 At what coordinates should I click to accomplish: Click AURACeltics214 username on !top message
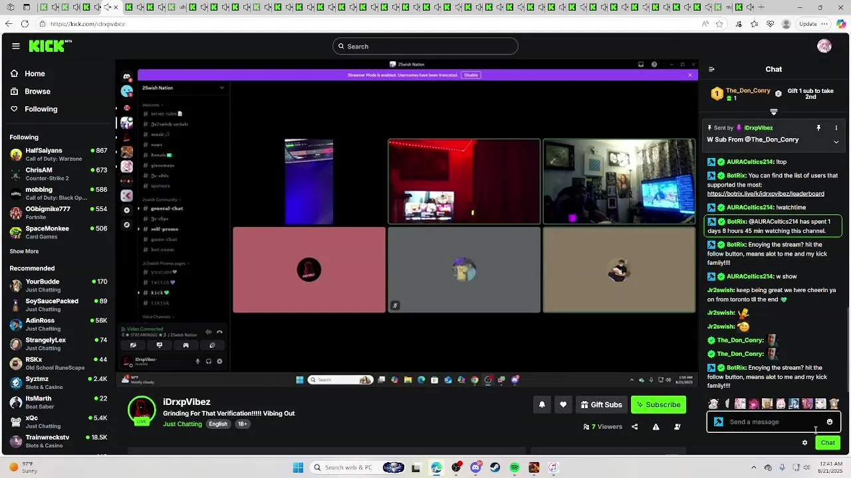(x=750, y=162)
